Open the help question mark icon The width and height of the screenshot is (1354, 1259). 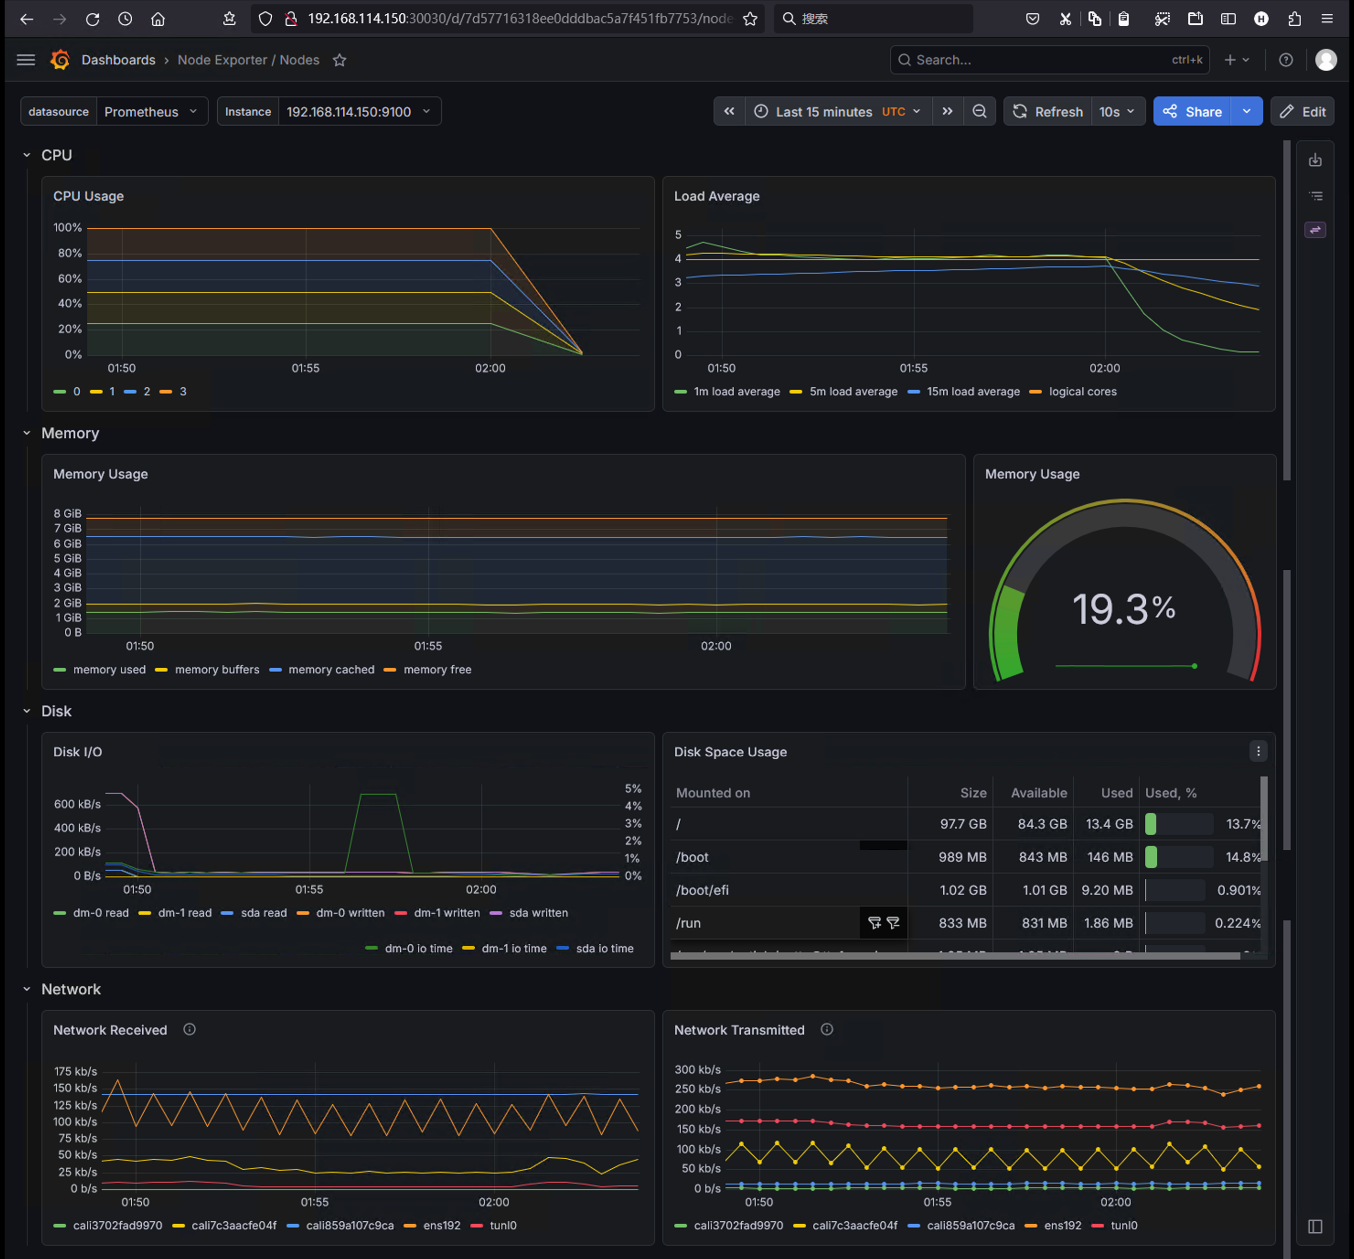click(x=1285, y=60)
